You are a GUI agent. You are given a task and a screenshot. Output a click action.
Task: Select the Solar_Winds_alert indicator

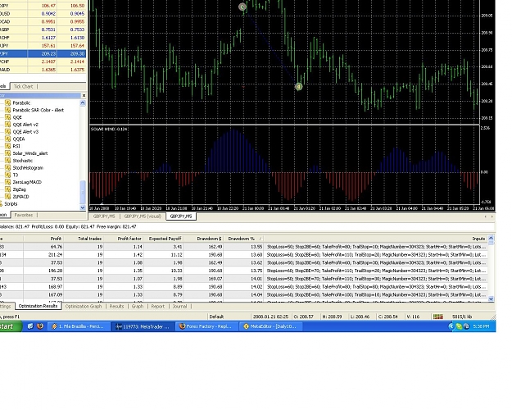click(30, 153)
